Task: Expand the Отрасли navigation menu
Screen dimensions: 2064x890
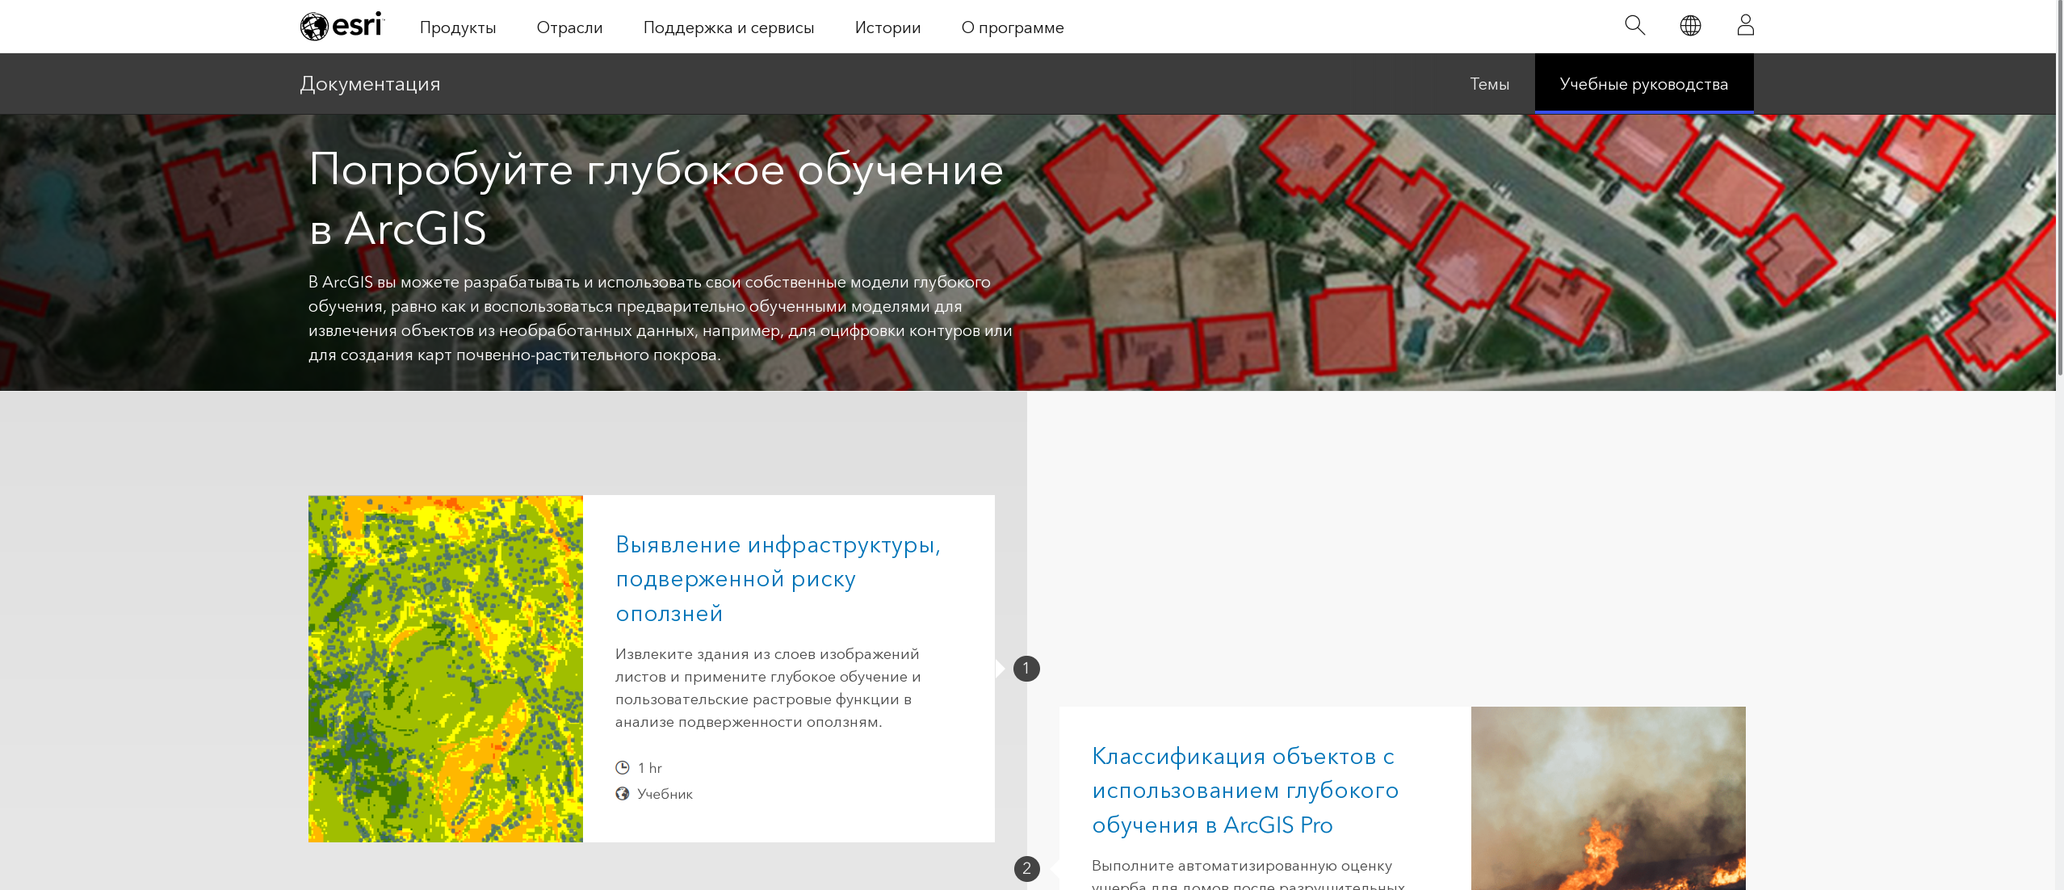Action: click(x=569, y=27)
